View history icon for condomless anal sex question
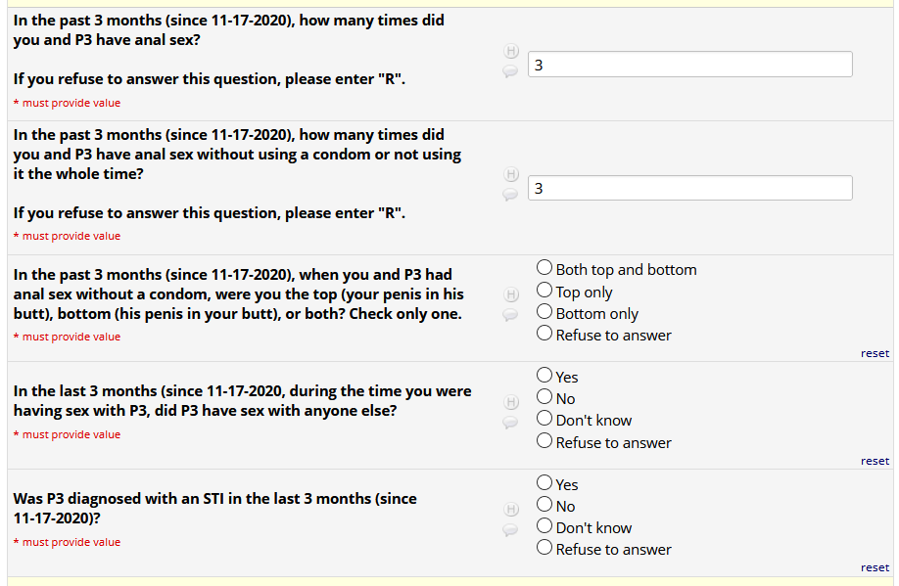The height and width of the screenshot is (586, 899). coord(510,175)
